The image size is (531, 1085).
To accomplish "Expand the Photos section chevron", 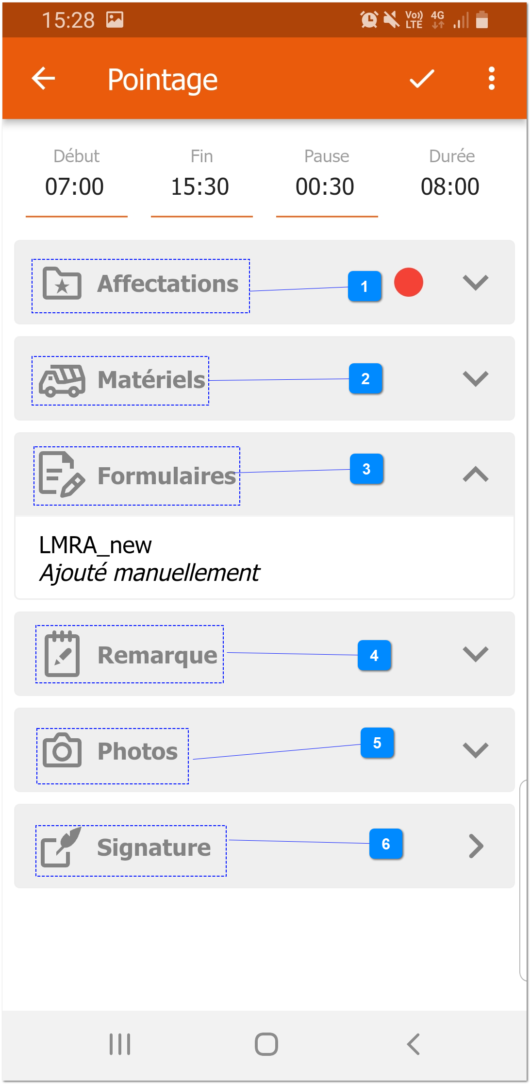I will tap(475, 750).
